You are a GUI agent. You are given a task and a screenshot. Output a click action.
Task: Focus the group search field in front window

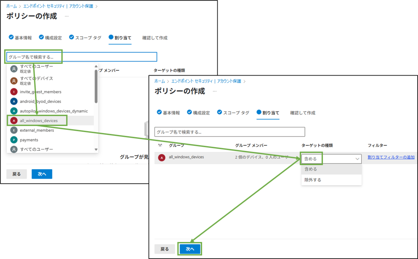(x=230, y=132)
